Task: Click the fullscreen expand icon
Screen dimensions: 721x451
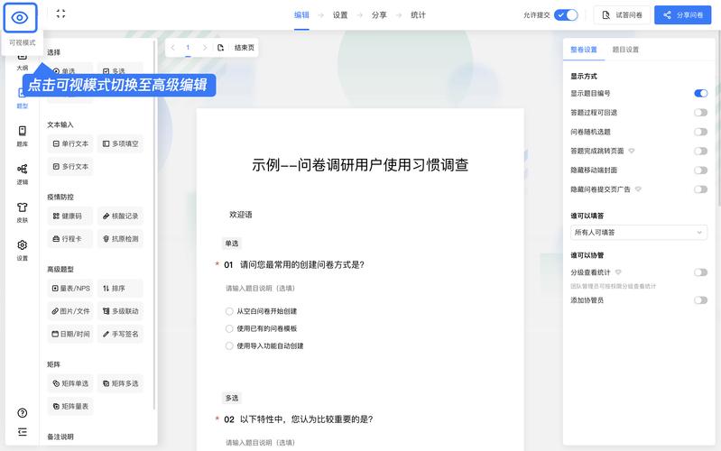Action: pos(60,14)
